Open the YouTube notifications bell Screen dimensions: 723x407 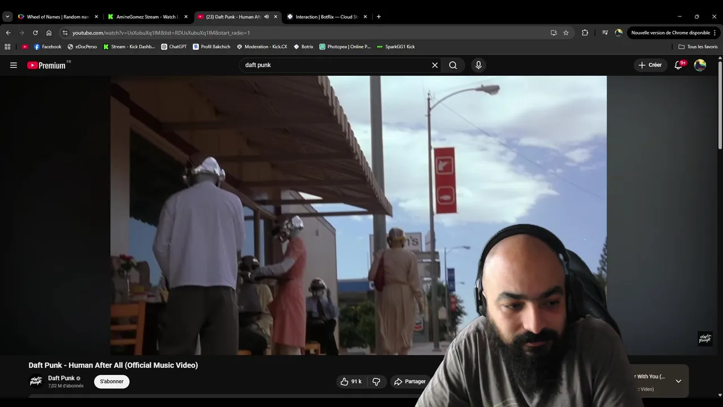679,65
